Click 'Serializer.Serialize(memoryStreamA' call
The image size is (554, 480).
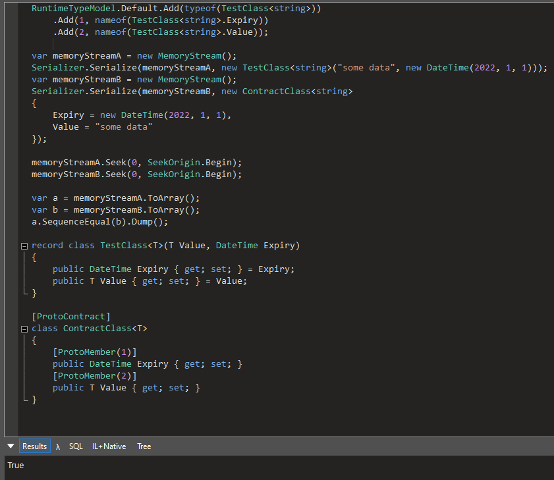121,68
